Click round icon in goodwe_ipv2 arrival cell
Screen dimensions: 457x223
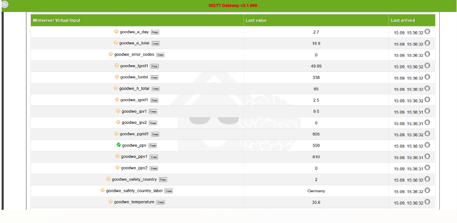[x=427, y=122]
